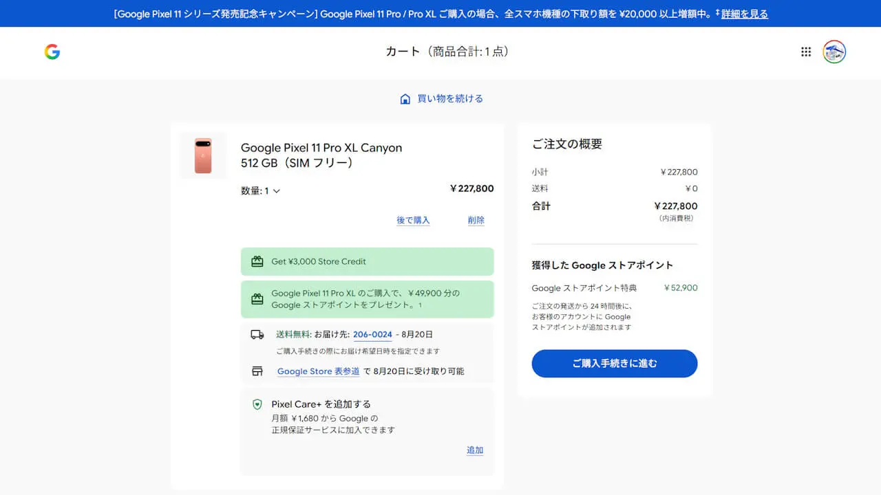
Task: Open the Google apps grid menu
Action: pos(806,52)
